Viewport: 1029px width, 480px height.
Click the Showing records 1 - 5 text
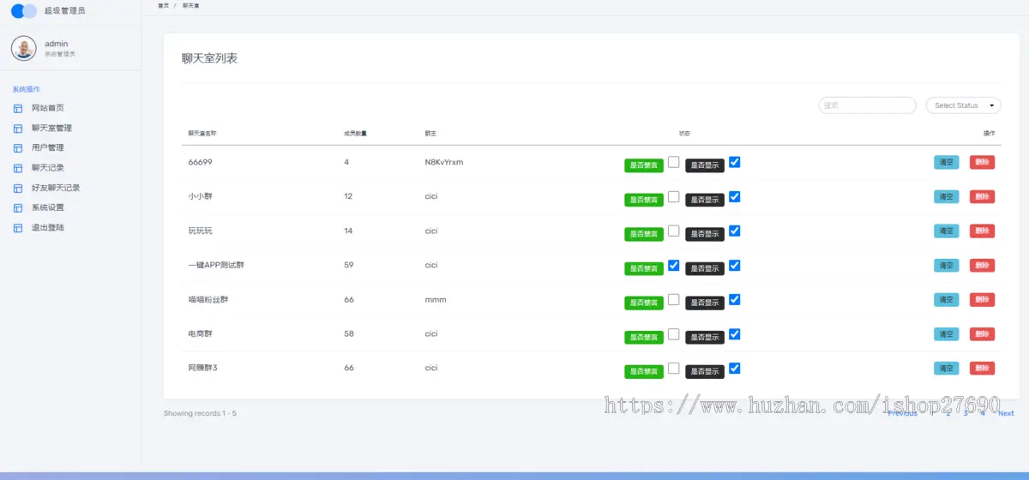click(200, 413)
